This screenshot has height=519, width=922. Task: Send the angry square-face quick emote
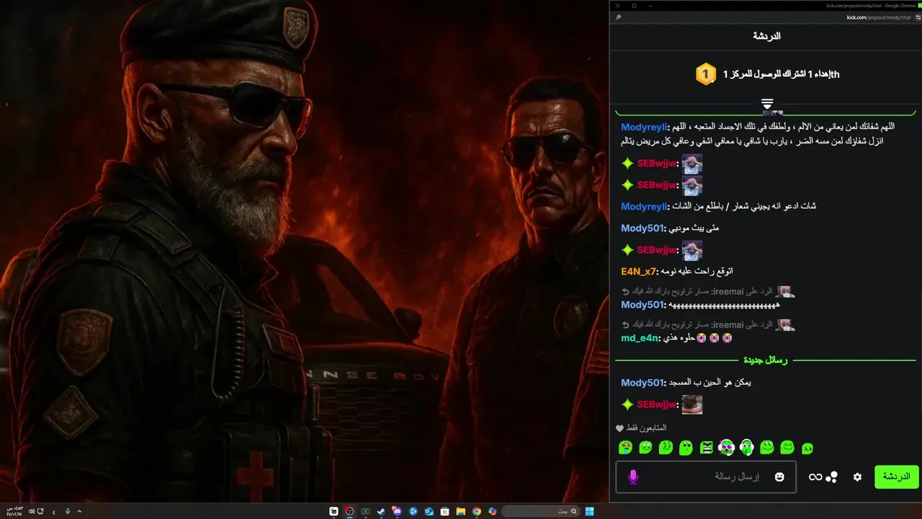[706, 448]
